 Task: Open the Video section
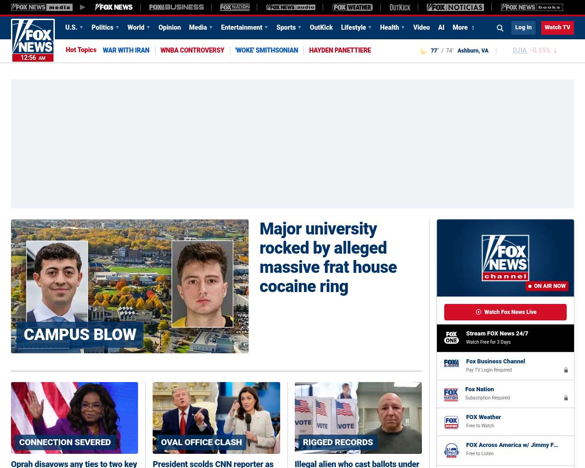pyautogui.click(x=421, y=27)
